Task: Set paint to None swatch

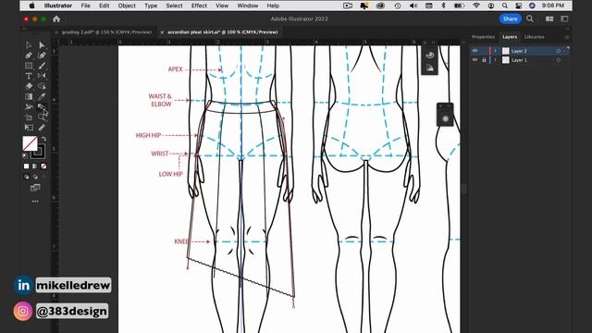Action: 43,166
